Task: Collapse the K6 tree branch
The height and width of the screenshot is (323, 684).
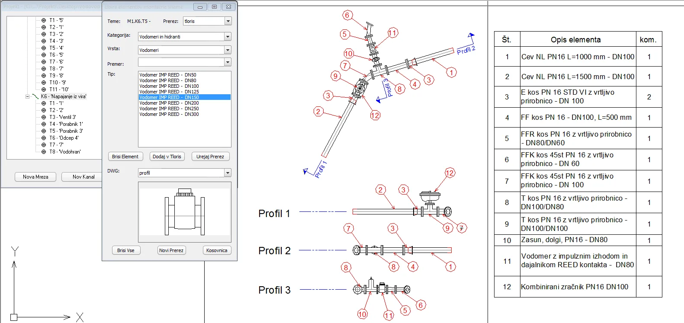Action: point(27,96)
